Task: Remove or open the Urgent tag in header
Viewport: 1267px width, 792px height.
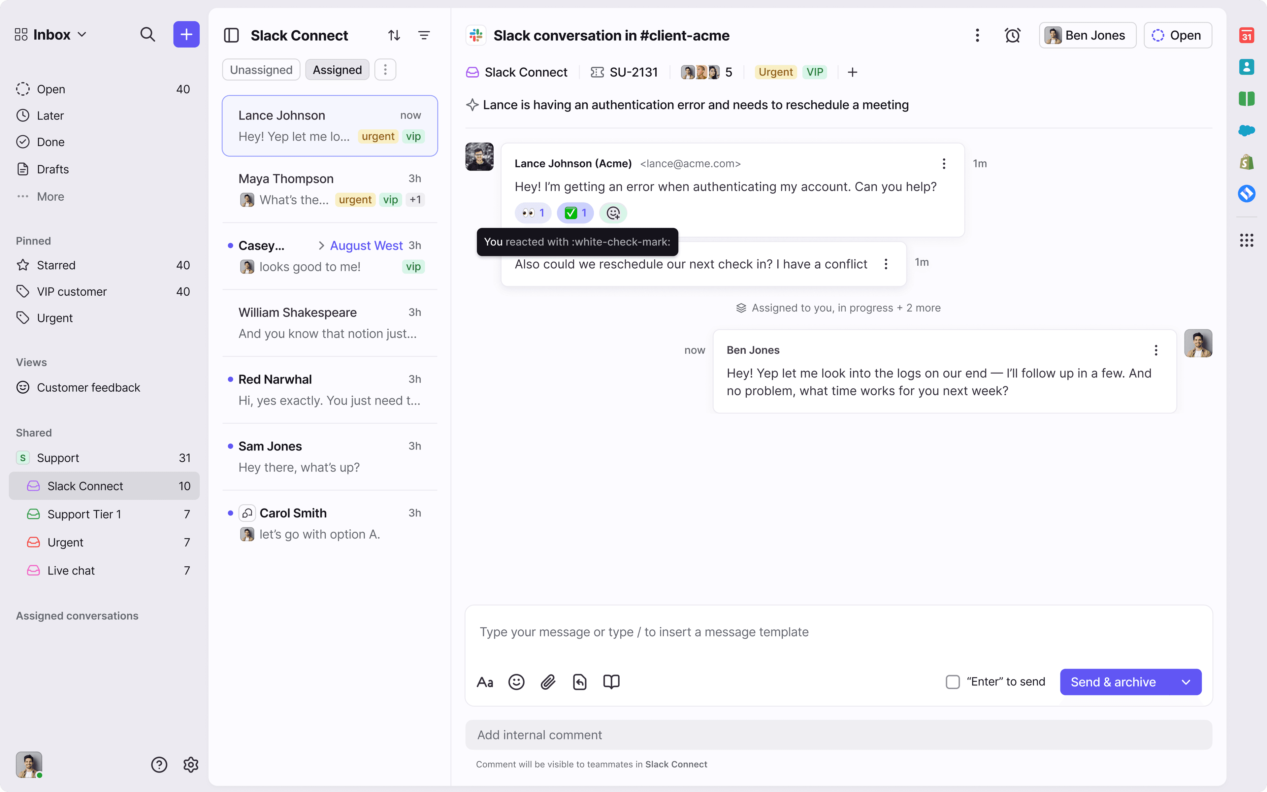Action: [x=775, y=72]
